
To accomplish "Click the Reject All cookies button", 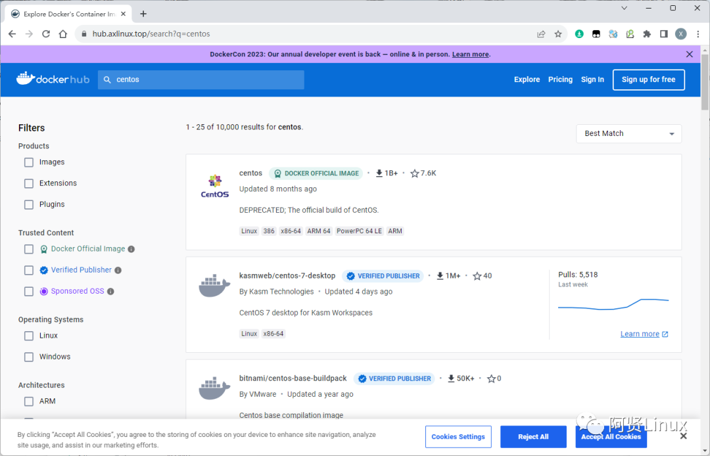I will [x=533, y=436].
